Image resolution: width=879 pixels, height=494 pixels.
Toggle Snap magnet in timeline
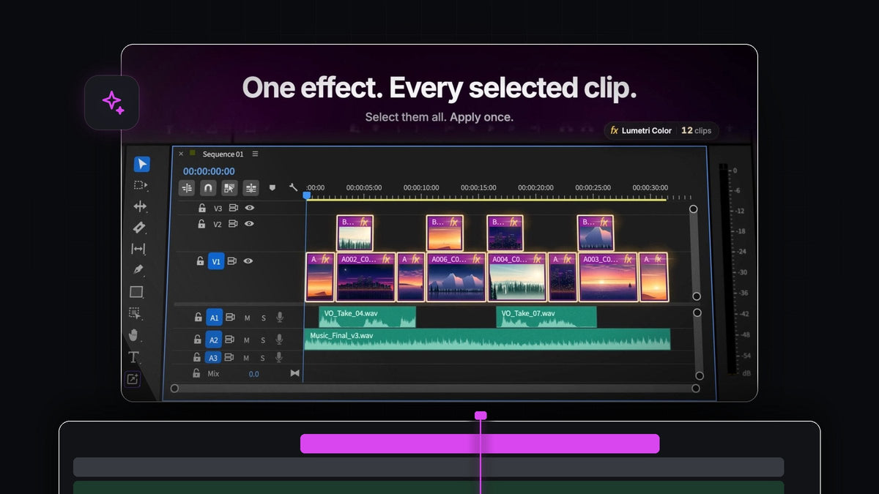coord(208,188)
